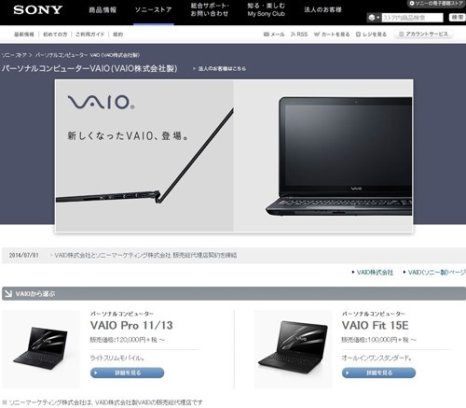Viewport: 466px width, 408px height.
Task: Open アカウントサービス account menu
Action: pos(423,34)
